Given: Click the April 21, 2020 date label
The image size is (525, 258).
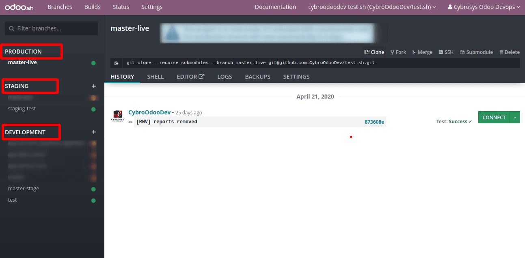Looking at the screenshot, I should click(315, 97).
